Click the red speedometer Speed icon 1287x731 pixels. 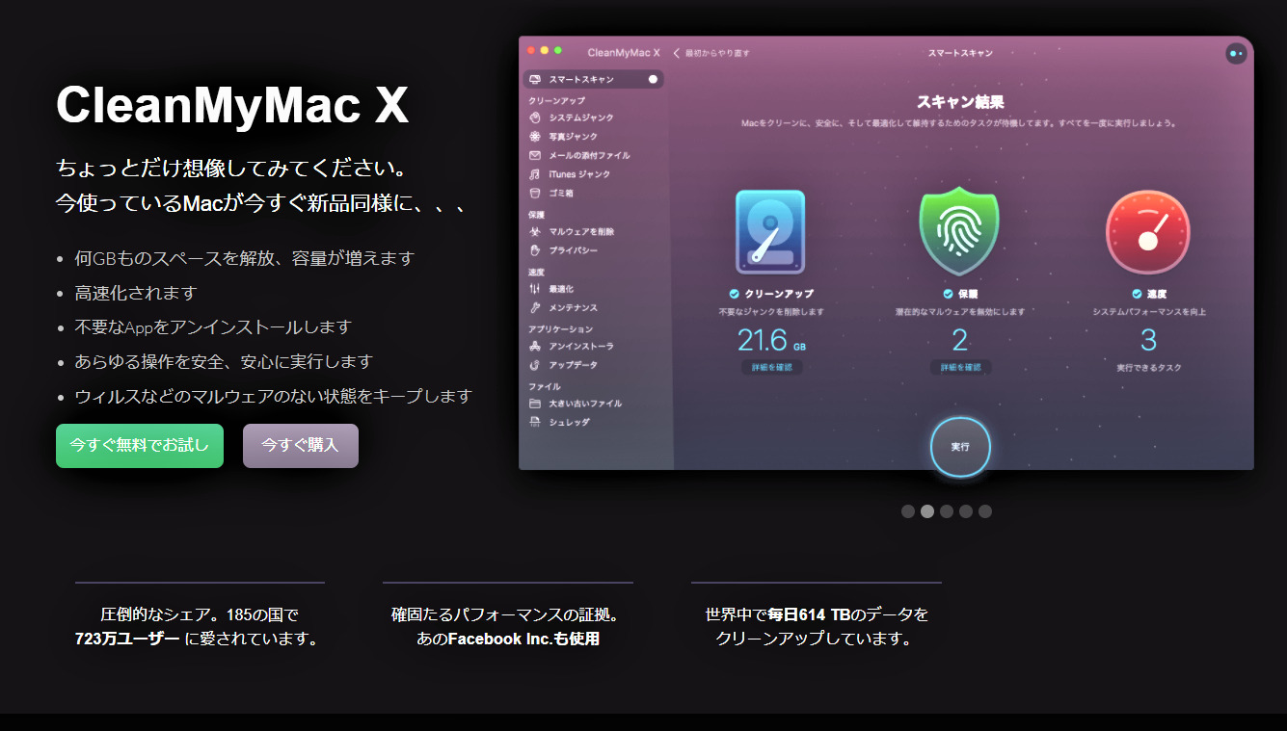tap(1147, 232)
